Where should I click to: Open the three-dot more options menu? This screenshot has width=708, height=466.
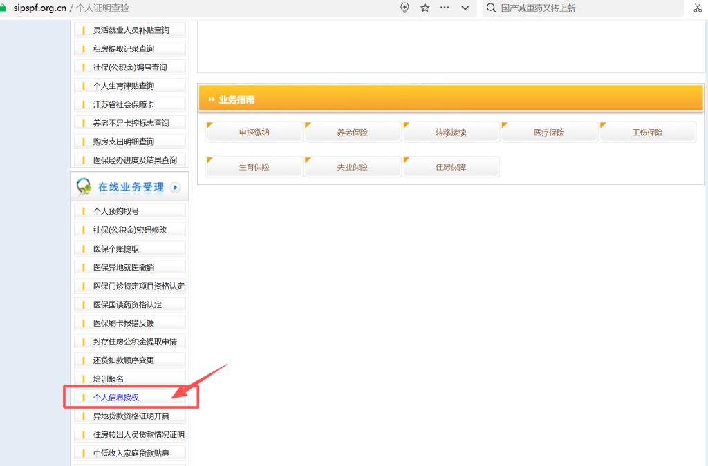(x=445, y=8)
